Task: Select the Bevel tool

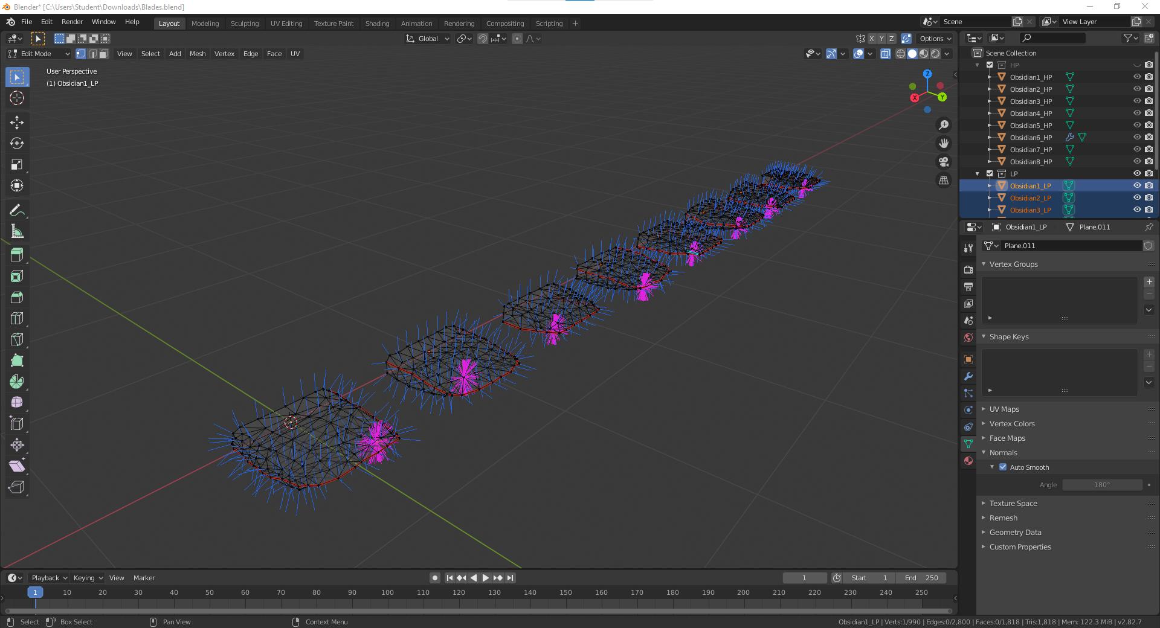Action: (x=17, y=297)
